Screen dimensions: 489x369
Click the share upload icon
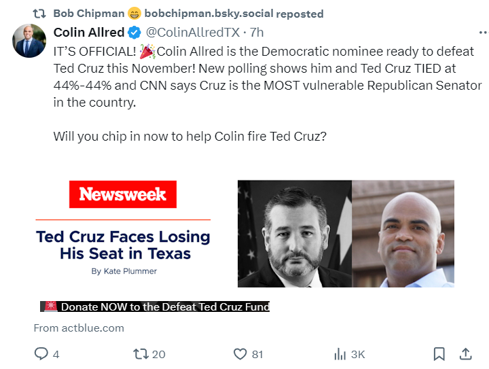click(466, 354)
